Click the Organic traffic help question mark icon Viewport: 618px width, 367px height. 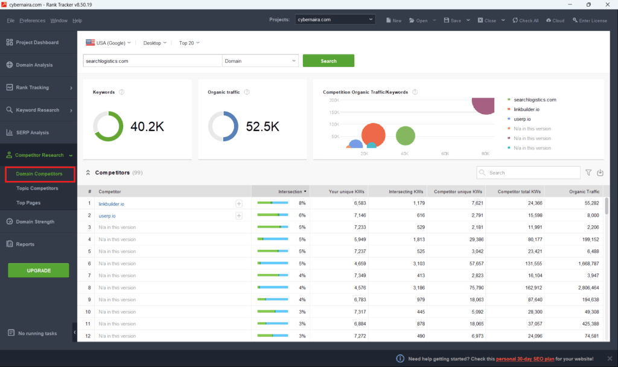[x=247, y=92]
